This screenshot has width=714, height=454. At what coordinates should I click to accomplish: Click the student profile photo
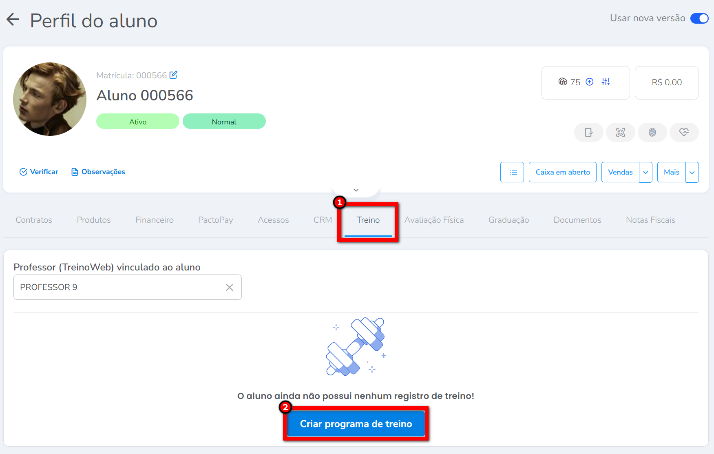coord(50,99)
